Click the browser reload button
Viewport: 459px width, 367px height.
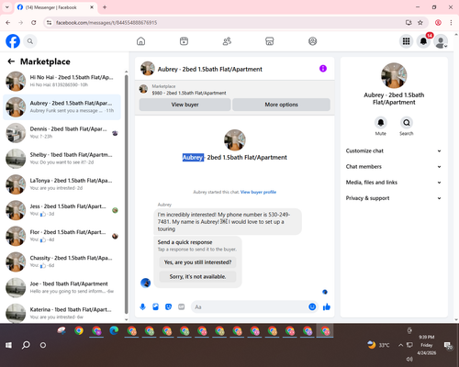pyautogui.click(x=34, y=22)
